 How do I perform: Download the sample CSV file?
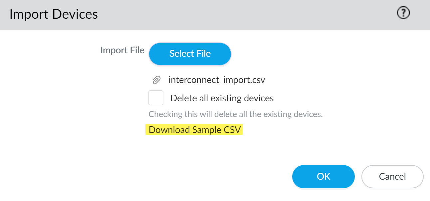(x=194, y=130)
